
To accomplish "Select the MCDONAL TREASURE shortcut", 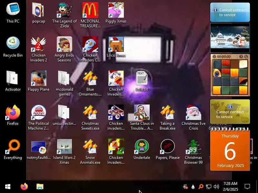I will [x=90, y=15].
